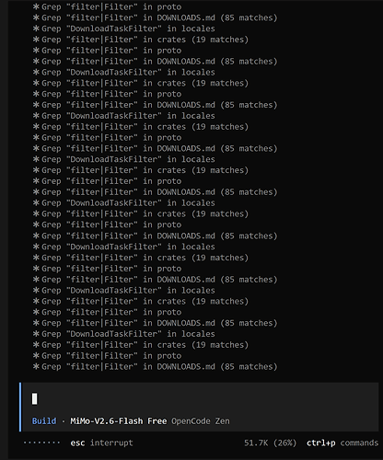Click the asterisk beside the bottommost DOWNLOADS.md grep

[36, 366]
